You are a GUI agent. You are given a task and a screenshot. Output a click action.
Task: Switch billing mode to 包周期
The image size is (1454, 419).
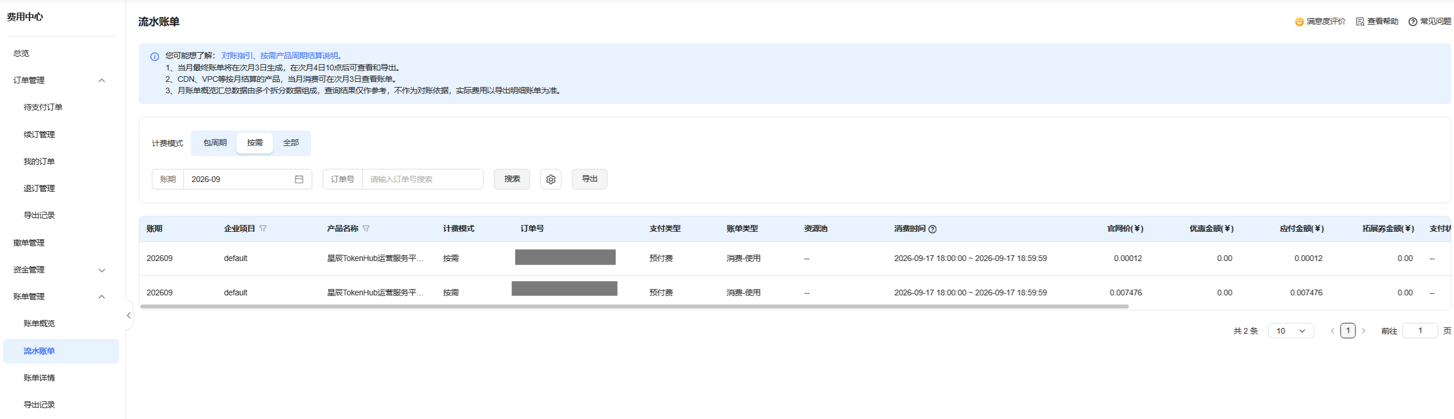[x=215, y=143]
